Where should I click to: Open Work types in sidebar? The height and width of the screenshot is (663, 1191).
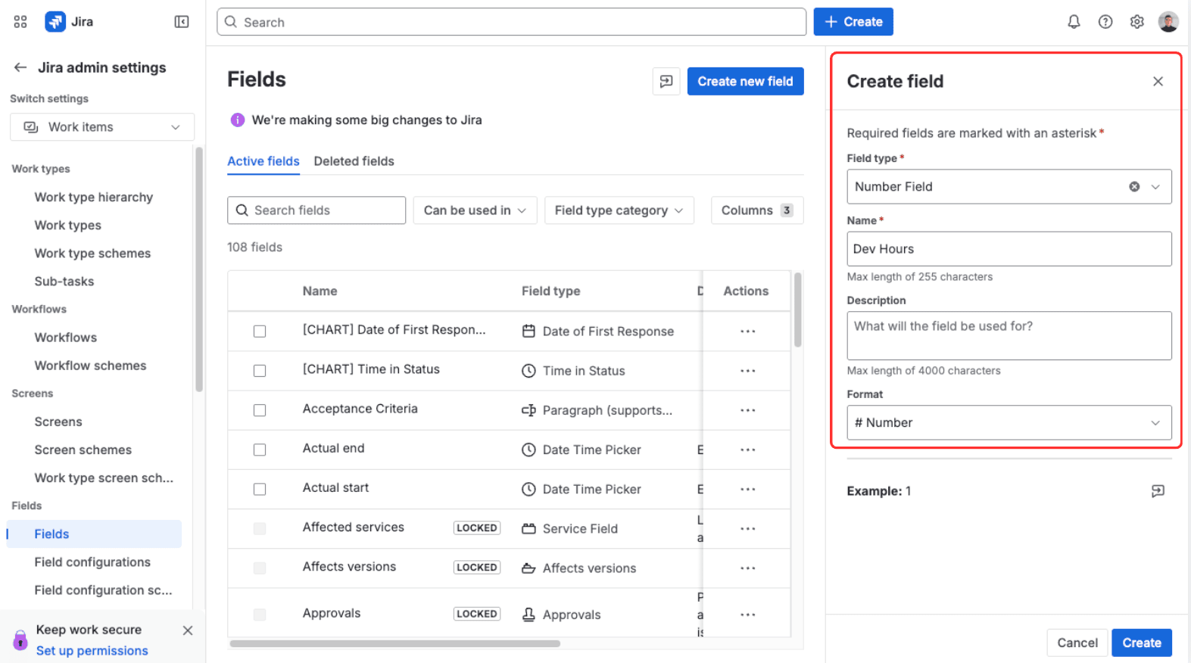[68, 226]
